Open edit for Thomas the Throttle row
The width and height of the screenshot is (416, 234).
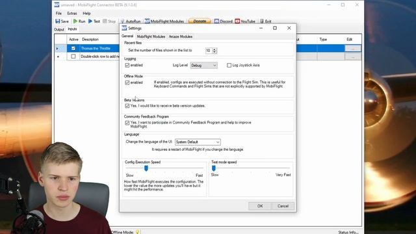pos(352,48)
